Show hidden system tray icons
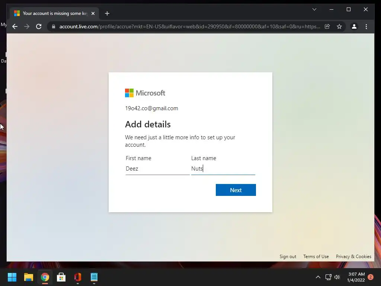This screenshot has width=381, height=286. (x=318, y=277)
